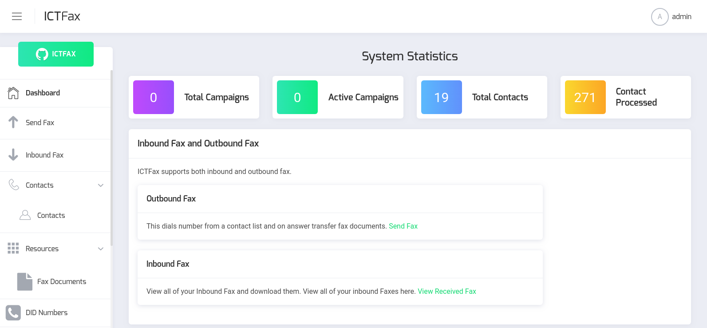Click the Fax Documents file icon
The width and height of the screenshot is (707, 328).
[x=25, y=281]
